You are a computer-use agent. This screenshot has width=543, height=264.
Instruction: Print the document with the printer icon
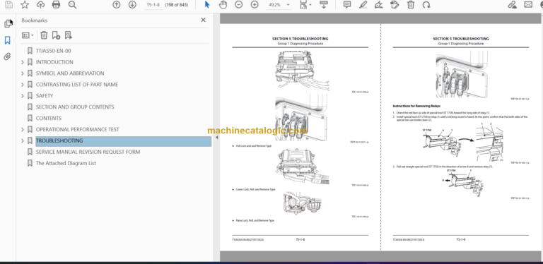tap(56, 5)
